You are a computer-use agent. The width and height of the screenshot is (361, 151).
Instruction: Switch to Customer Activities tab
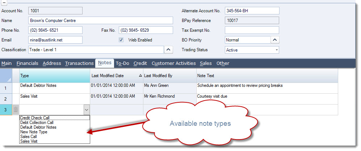click(x=173, y=63)
